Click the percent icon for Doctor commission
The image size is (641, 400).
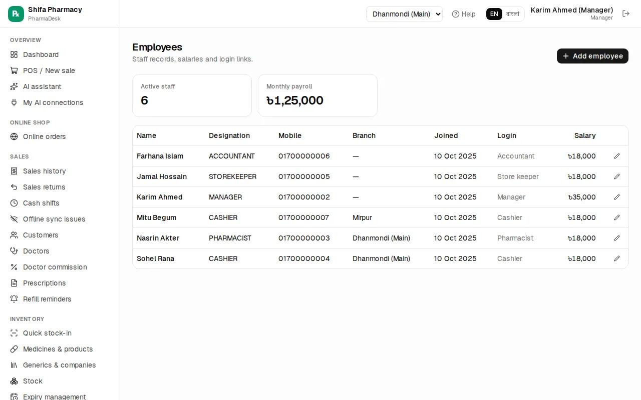[x=14, y=267]
